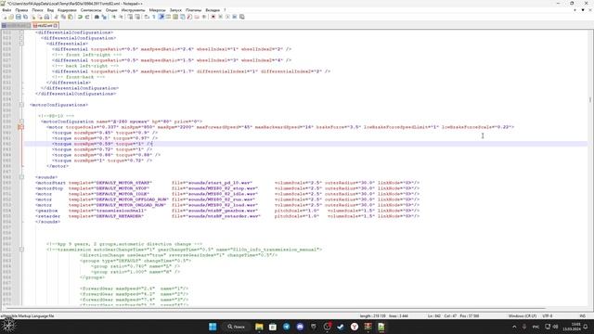594x334 pixels.
Task: Collapse the differentialConfigurations fold marker
Action: tap(21, 32)
